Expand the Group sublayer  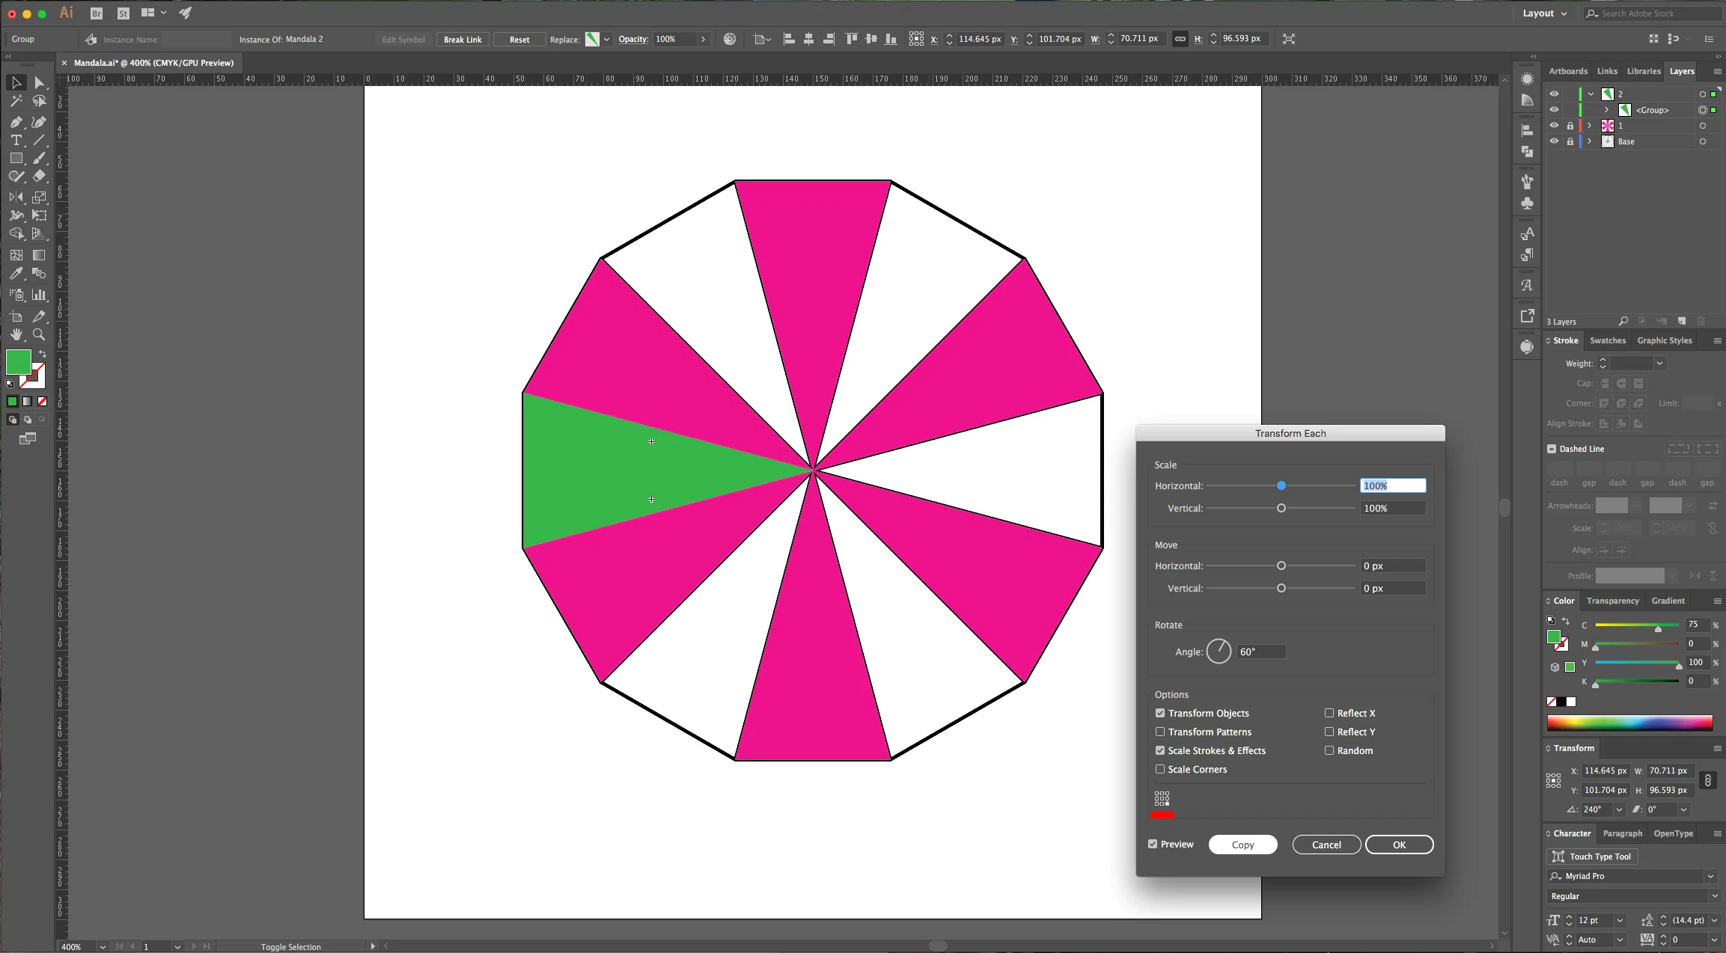point(1606,110)
